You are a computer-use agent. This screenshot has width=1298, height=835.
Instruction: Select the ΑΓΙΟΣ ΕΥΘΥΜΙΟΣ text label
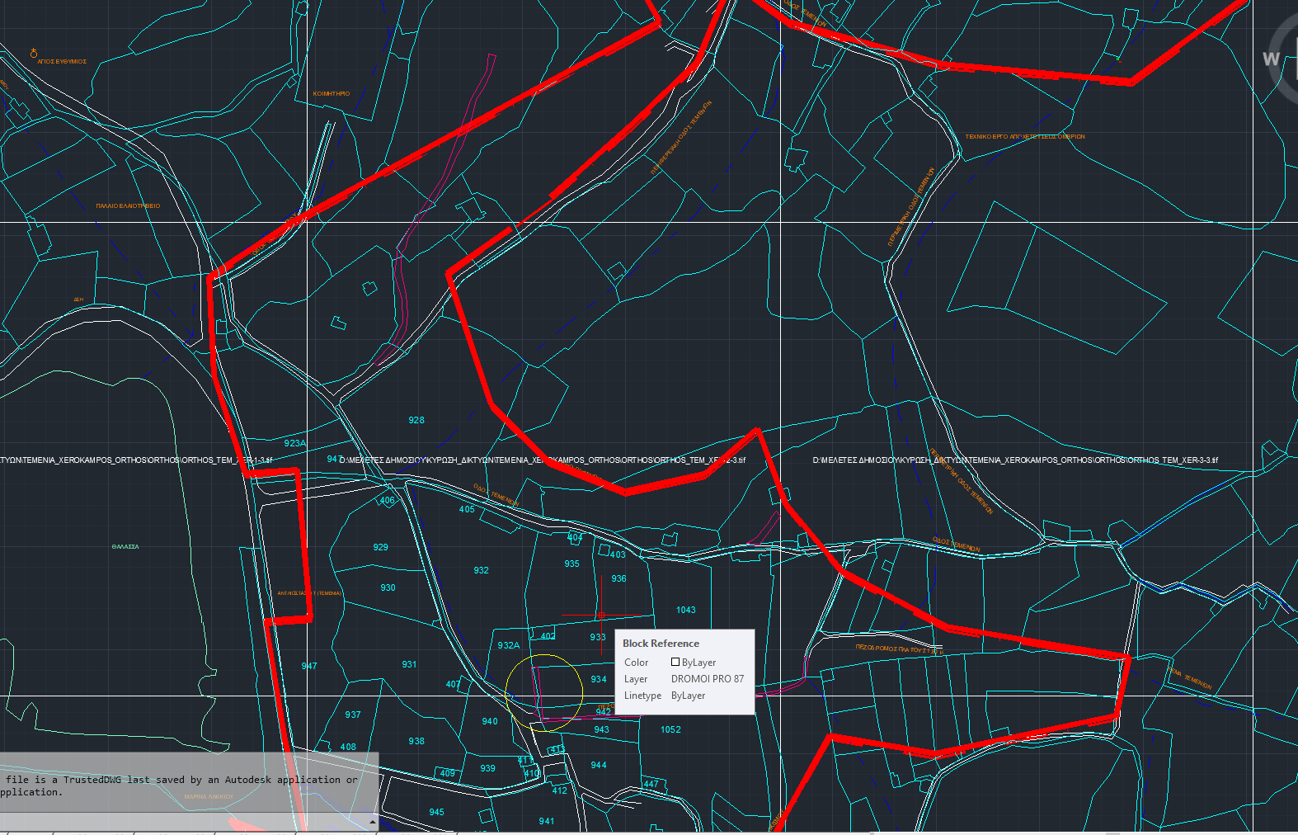tap(62, 62)
